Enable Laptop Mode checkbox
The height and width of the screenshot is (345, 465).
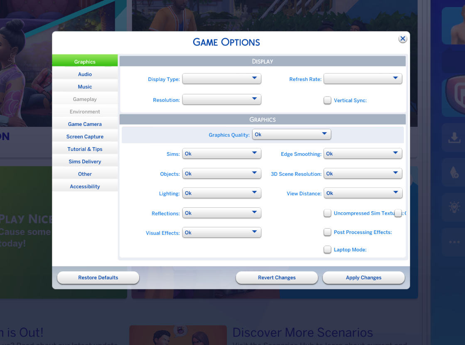(327, 249)
